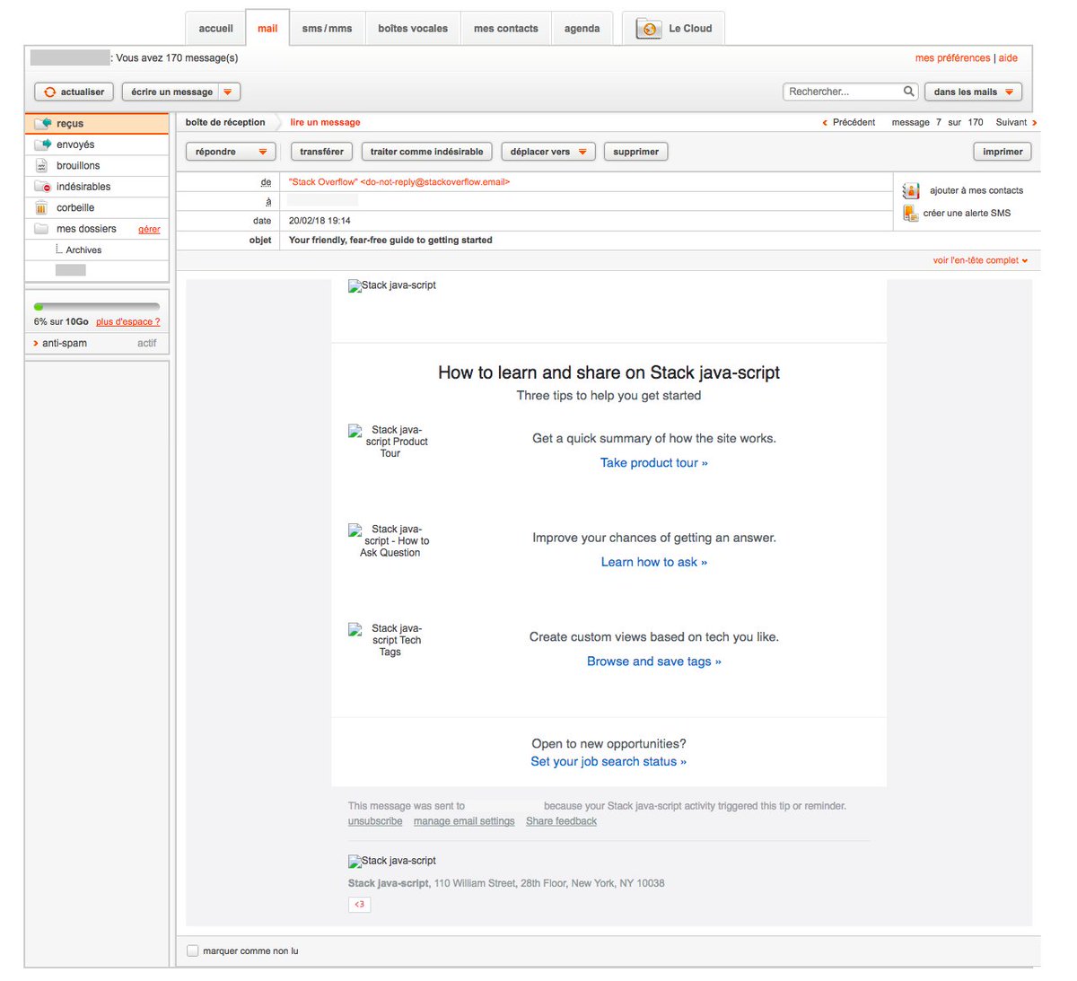
Task: Click the reçus inbox folder icon
Action: pyautogui.click(x=42, y=123)
